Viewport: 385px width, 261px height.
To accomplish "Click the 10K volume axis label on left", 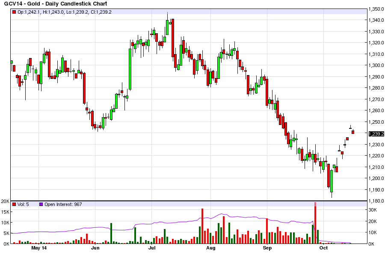I will tap(5, 223).
